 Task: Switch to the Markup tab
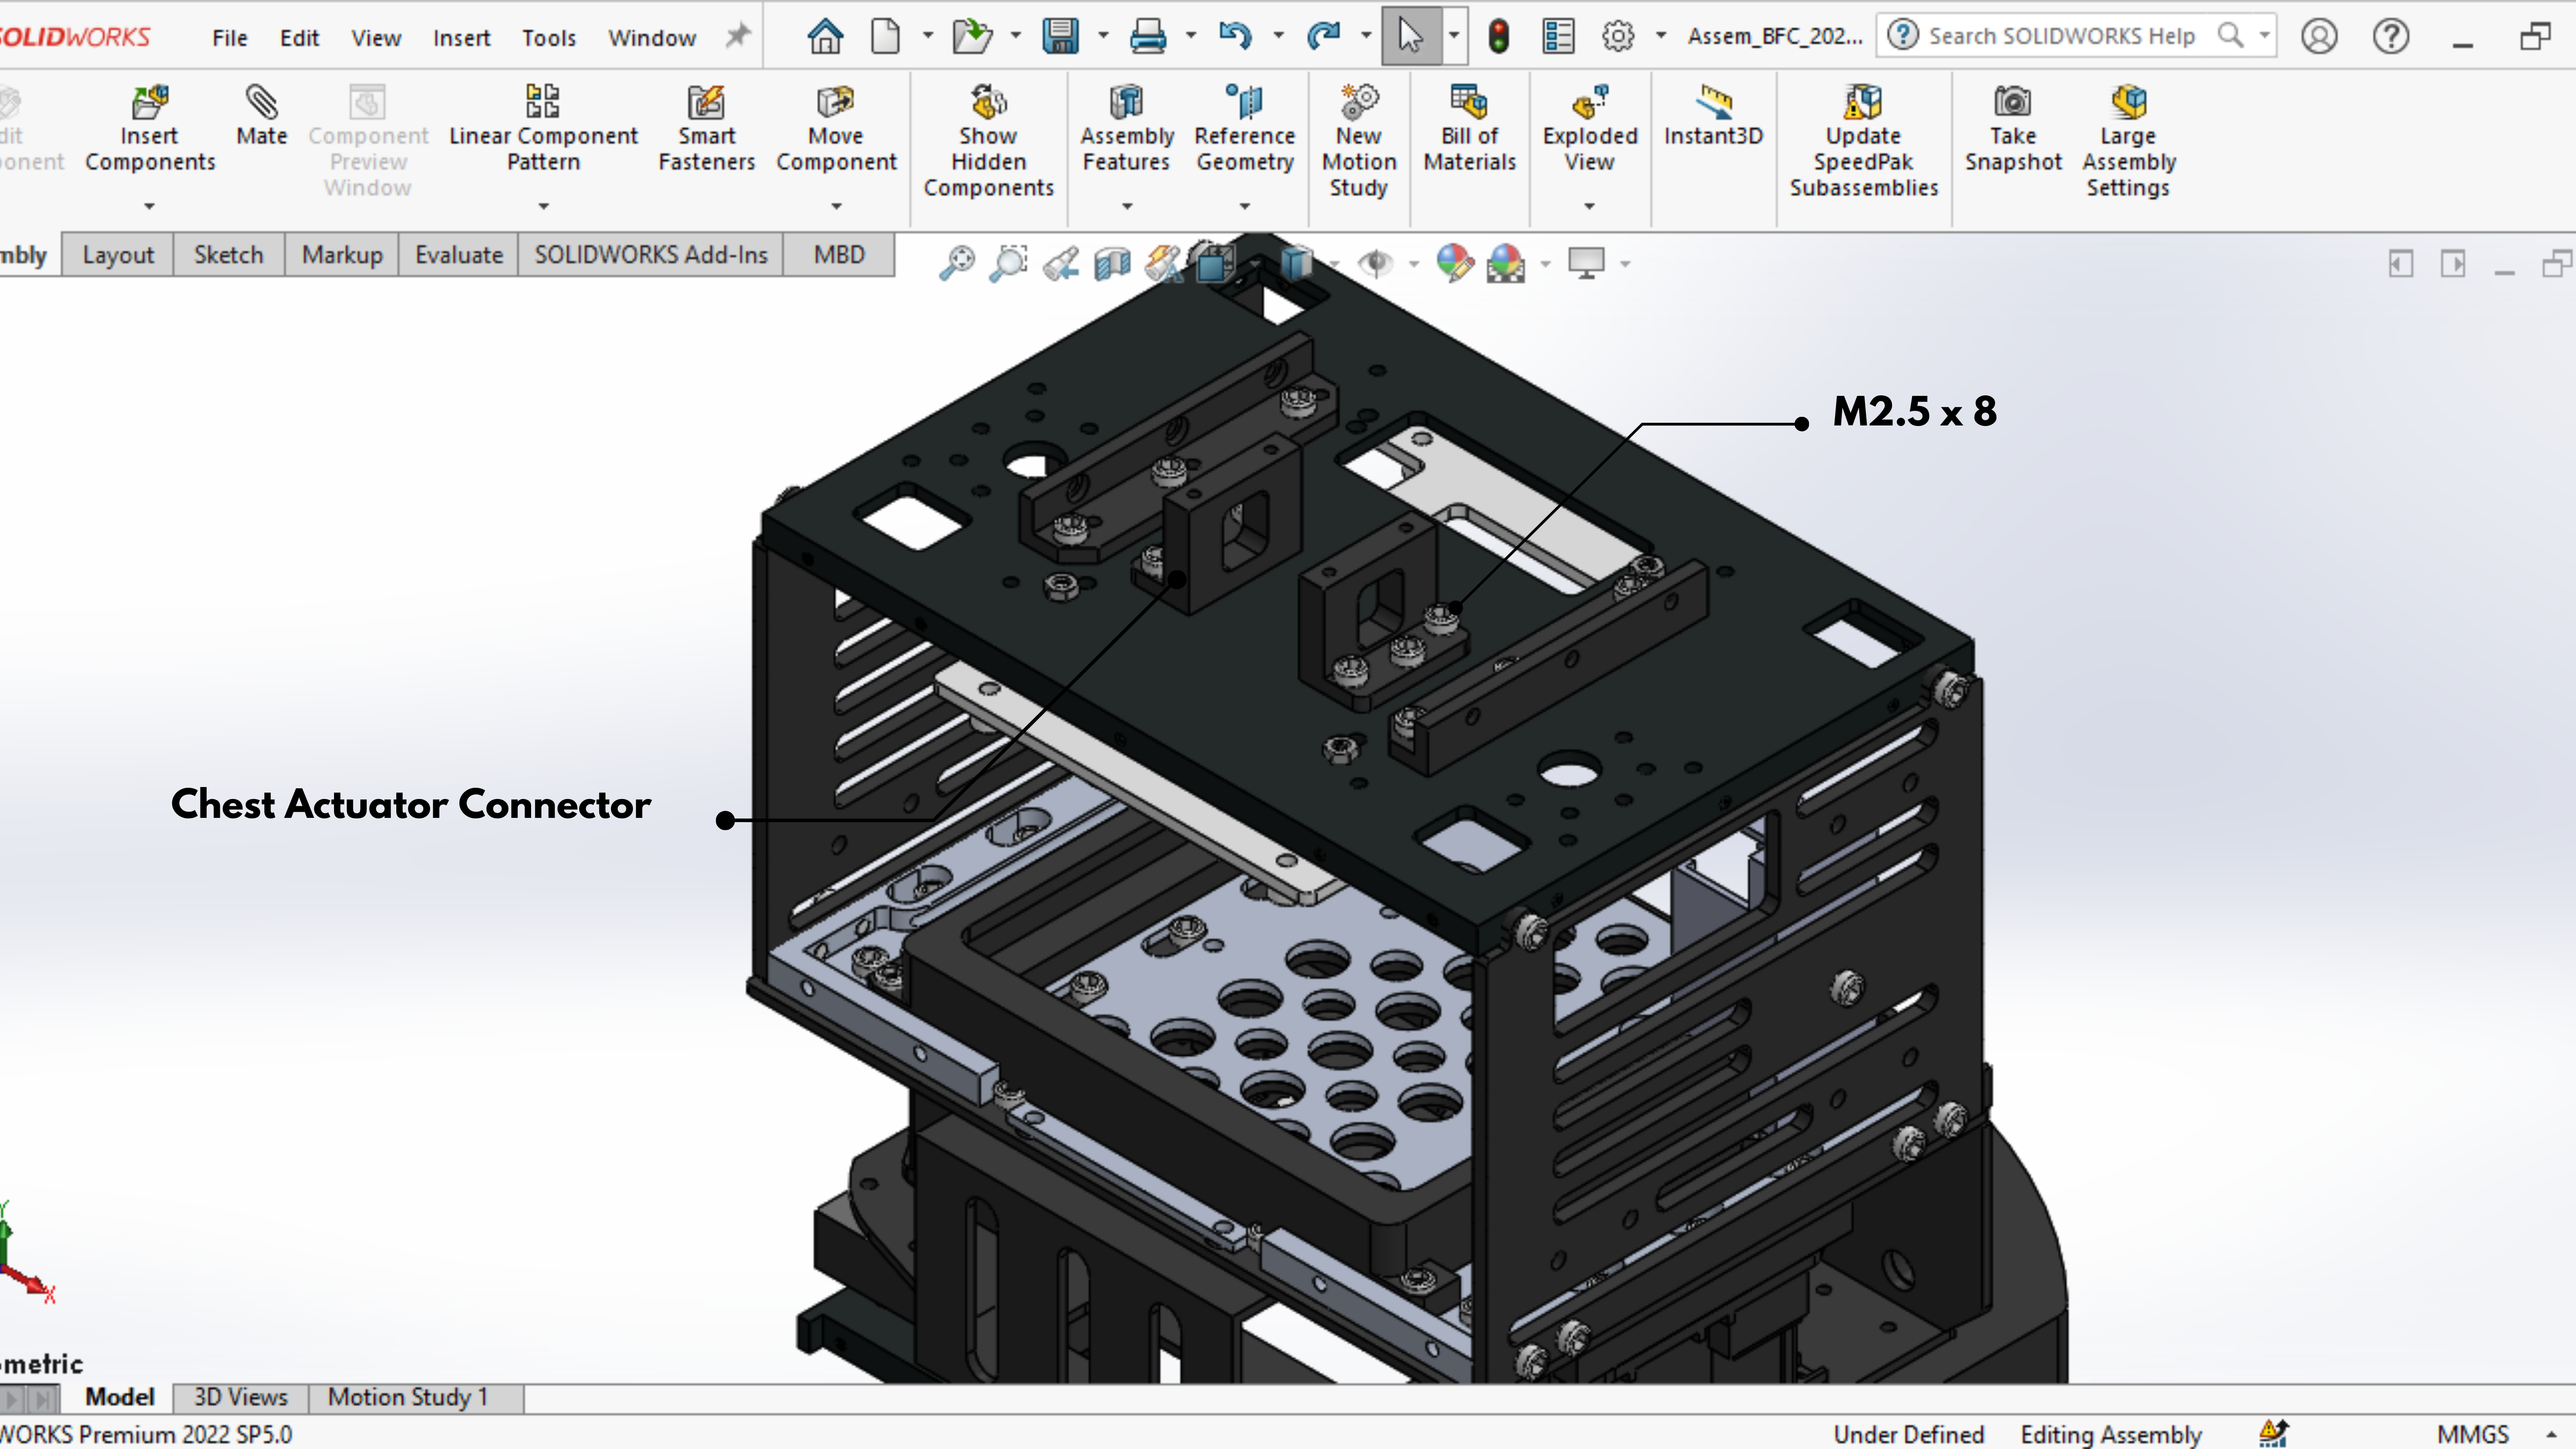click(x=342, y=255)
